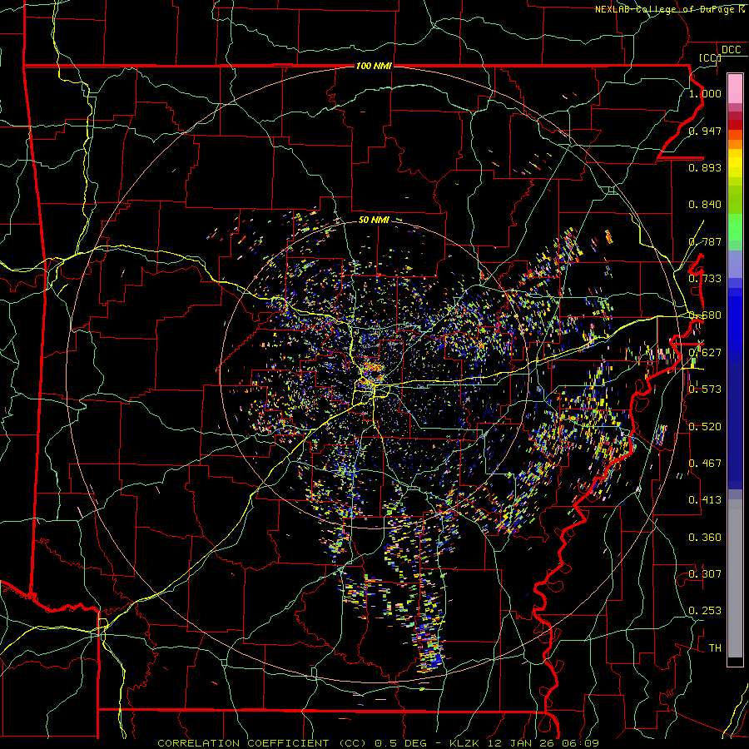Click the 1.000 legend value

pyautogui.click(x=705, y=93)
